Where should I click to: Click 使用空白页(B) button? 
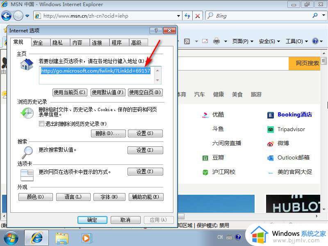pyautogui.click(x=145, y=92)
